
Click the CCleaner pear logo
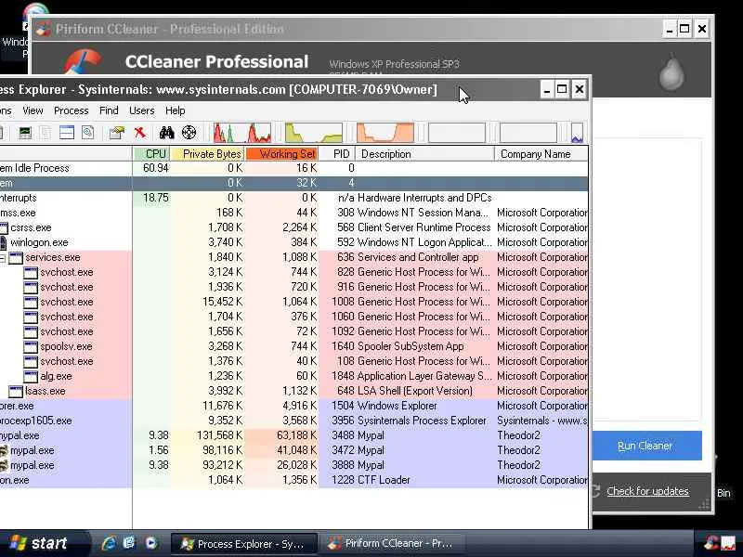pos(671,71)
